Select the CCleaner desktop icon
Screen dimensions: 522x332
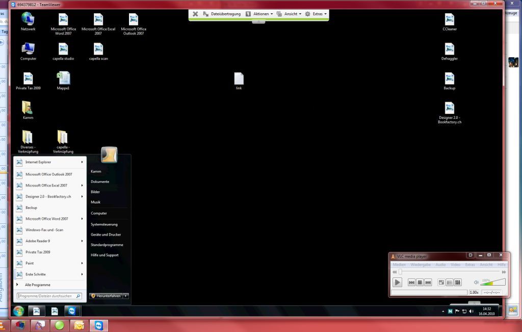pos(450,22)
